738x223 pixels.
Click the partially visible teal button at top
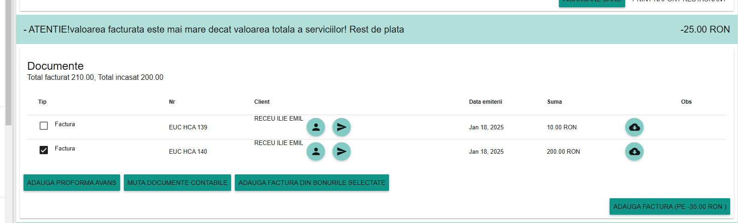592,3
